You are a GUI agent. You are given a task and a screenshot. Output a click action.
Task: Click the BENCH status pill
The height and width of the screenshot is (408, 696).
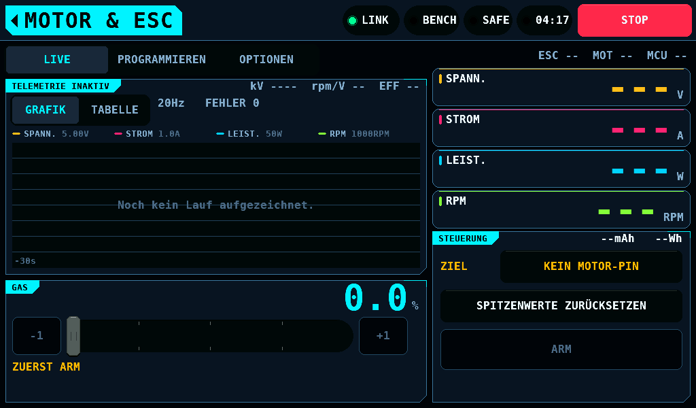point(432,20)
